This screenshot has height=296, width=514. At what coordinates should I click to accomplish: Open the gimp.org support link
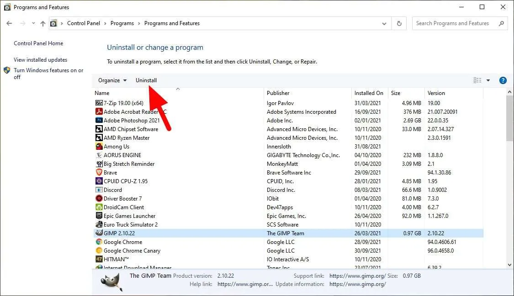(357, 276)
